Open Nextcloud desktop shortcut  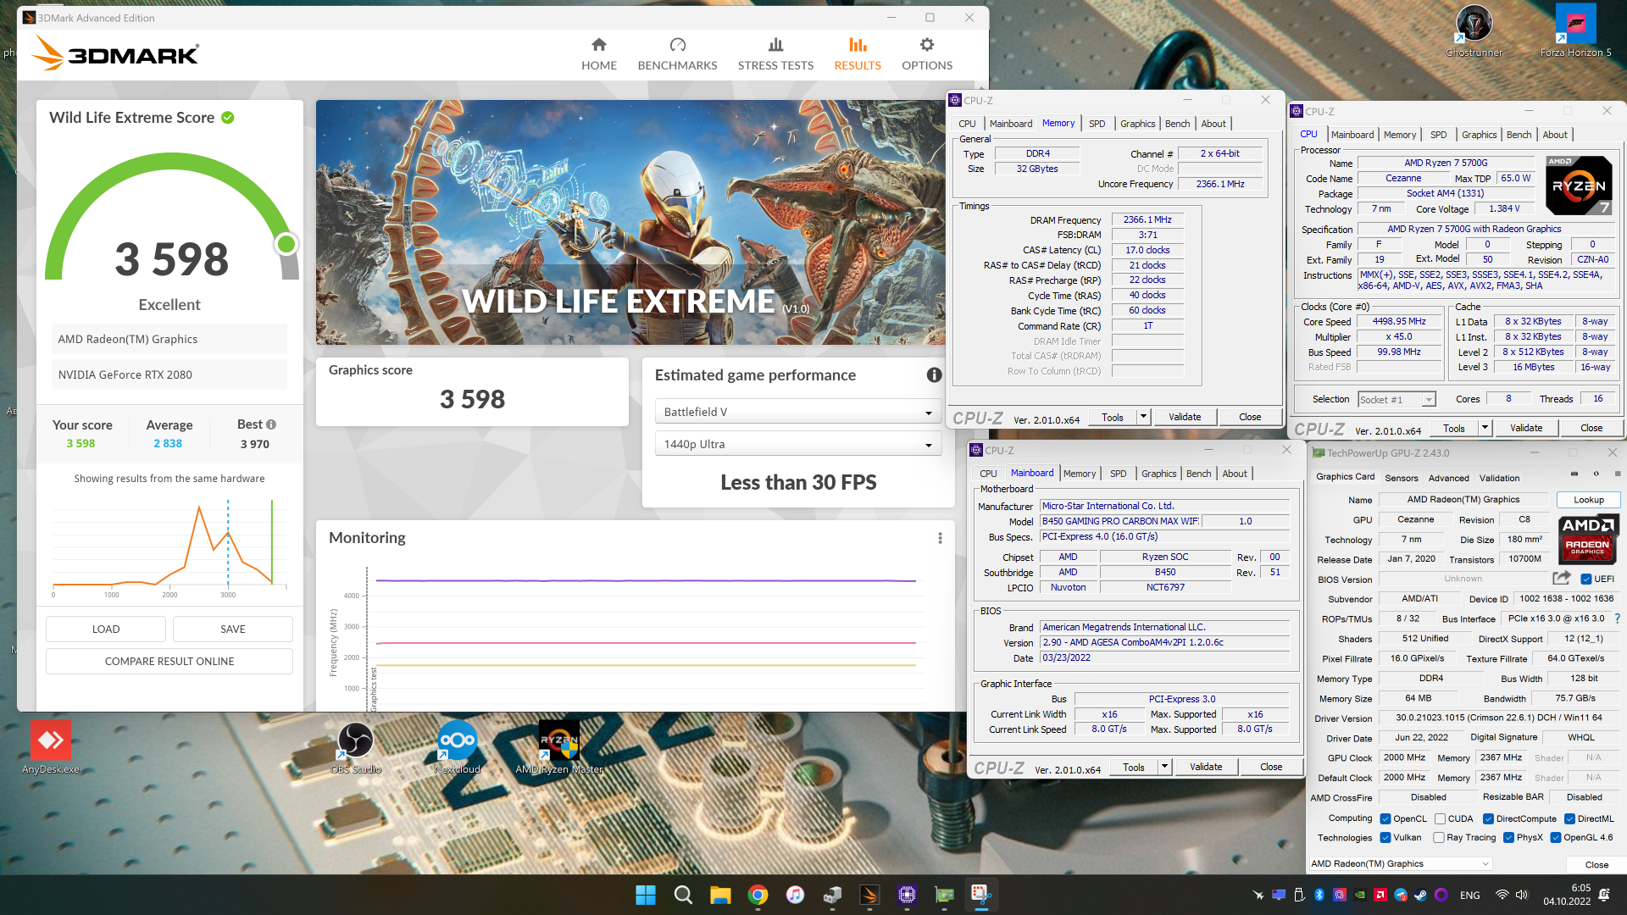point(458,747)
